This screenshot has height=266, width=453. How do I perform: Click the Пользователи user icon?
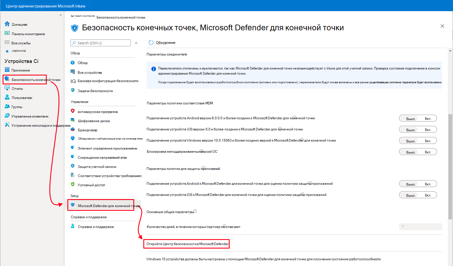click(x=7, y=97)
